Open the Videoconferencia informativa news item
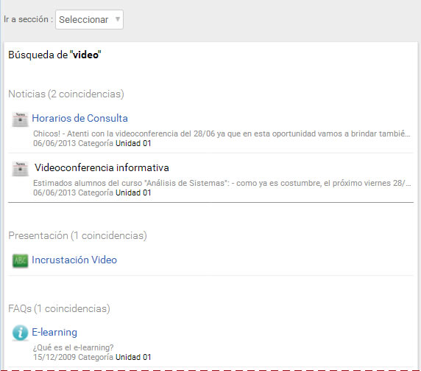The height and width of the screenshot is (371, 421). point(102,167)
